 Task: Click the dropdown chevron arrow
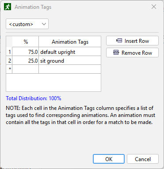click(x=44, y=24)
